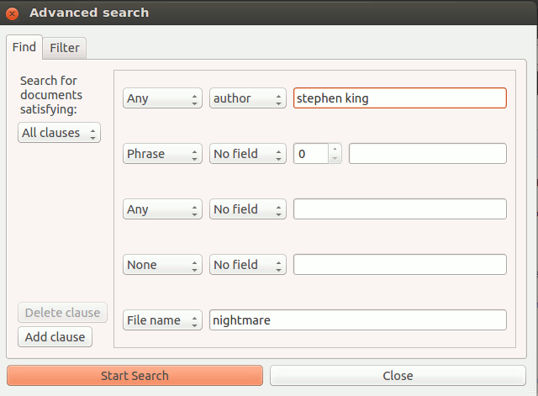Click Start Search button
Screen dimensions: 538x396
pos(134,376)
